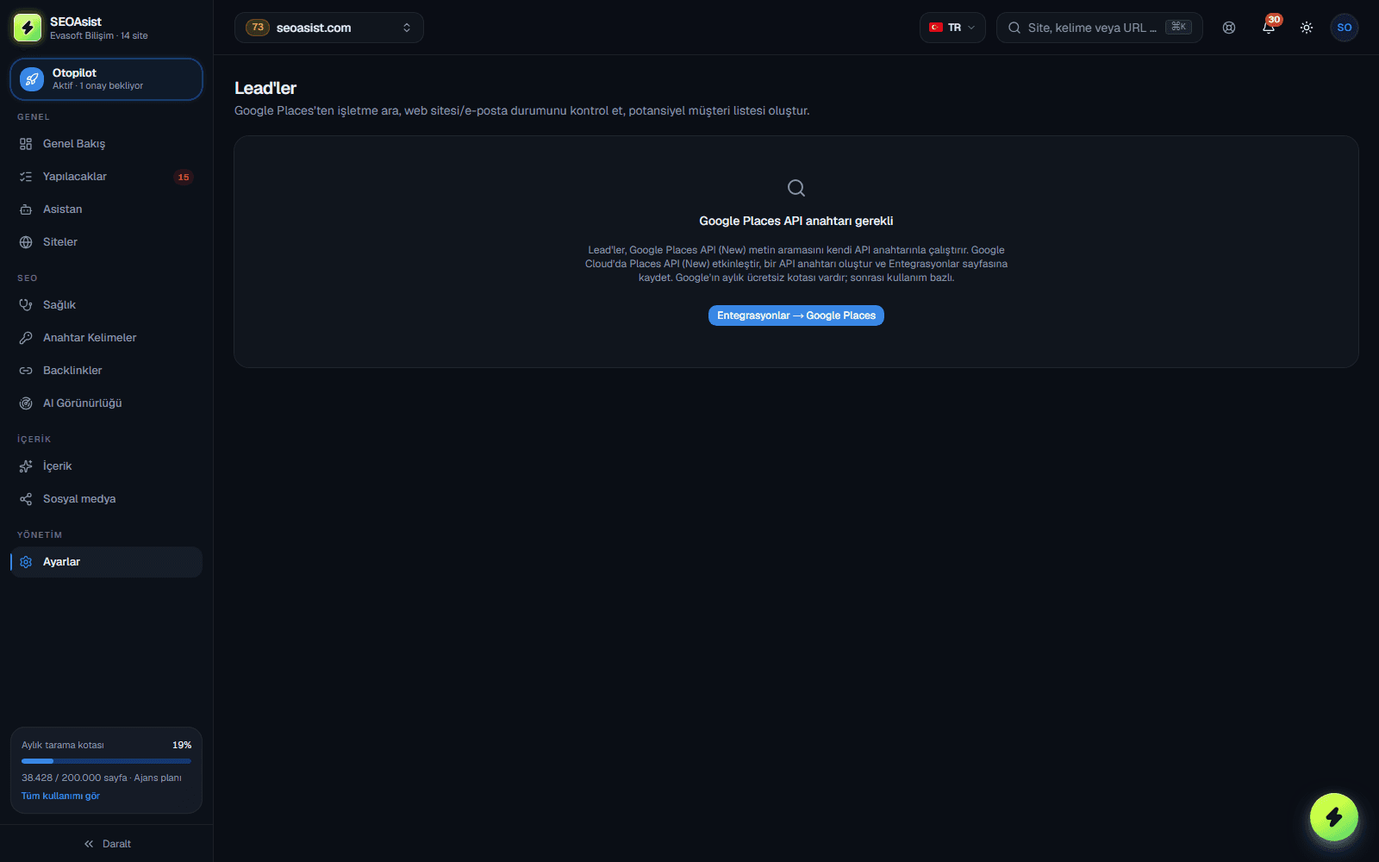The width and height of the screenshot is (1379, 862).
Task: Click the red 15 badge on Yapılacaklar
Action: point(184,178)
